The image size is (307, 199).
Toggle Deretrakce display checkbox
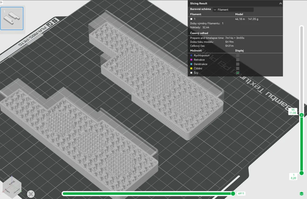click(238, 64)
